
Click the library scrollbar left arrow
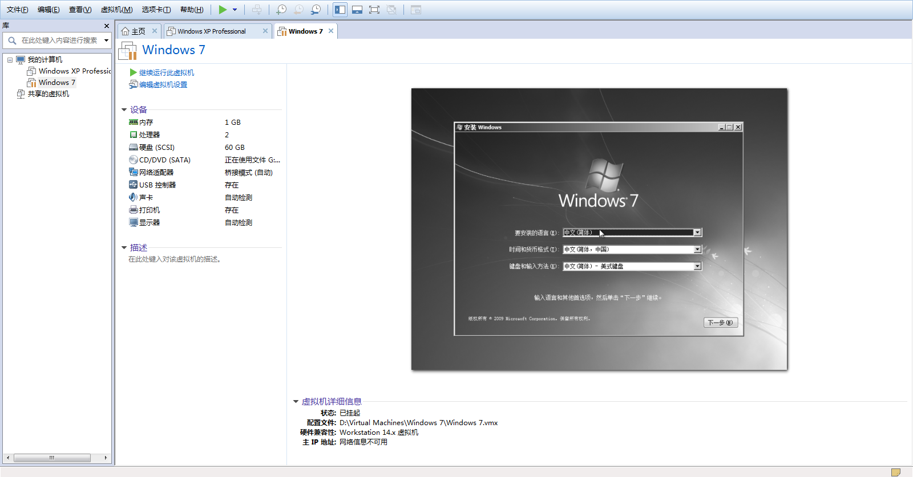pos(8,458)
